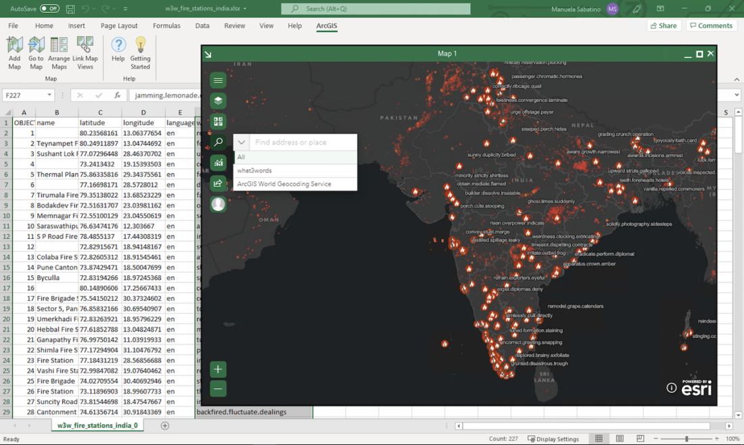
Task: Select ArcGIS World Geocoding Service option
Action: (295, 183)
